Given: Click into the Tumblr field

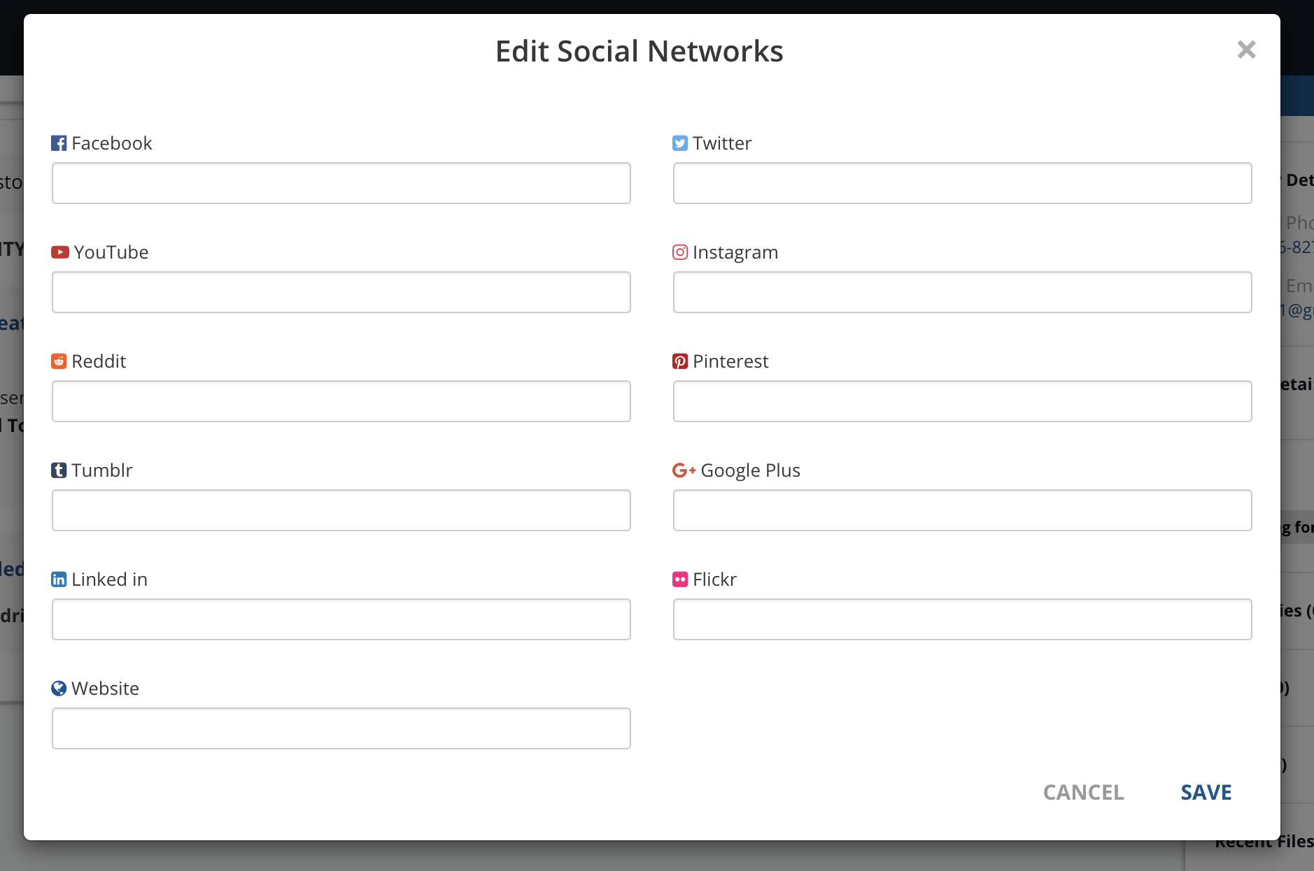Looking at the screenshot, I should [x=341, y=510].
